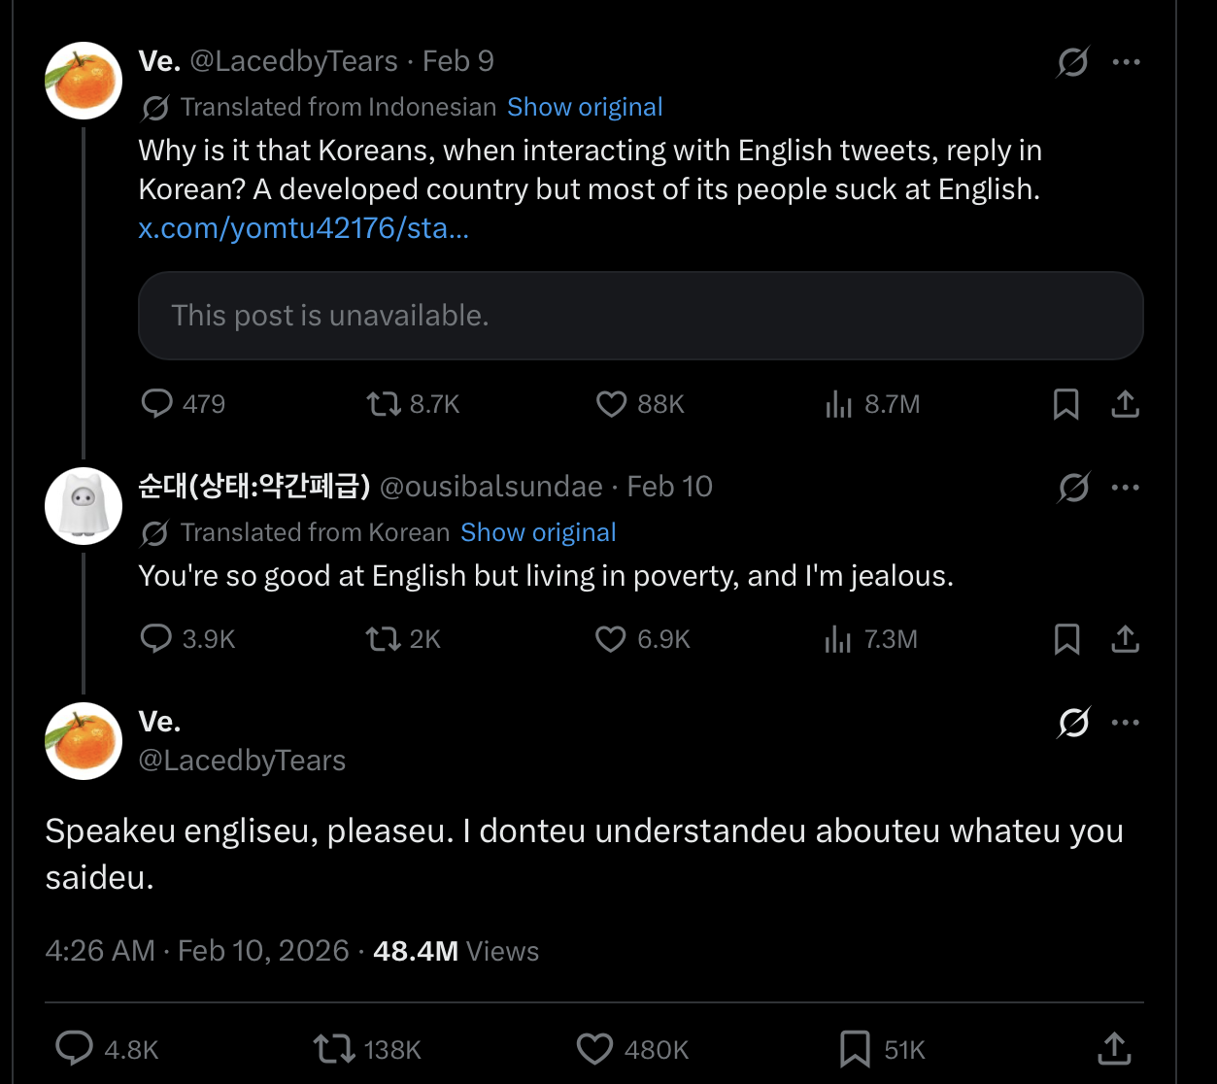Open more options on the first tweet
This screenshot has width=1217, height=1084.
point(1126,62)
